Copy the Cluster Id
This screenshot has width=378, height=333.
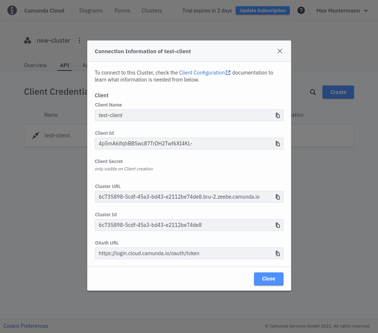pos(278,225)
